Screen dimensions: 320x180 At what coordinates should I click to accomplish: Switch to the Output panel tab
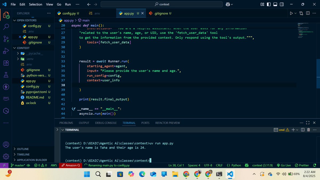[x=84, y=123]
